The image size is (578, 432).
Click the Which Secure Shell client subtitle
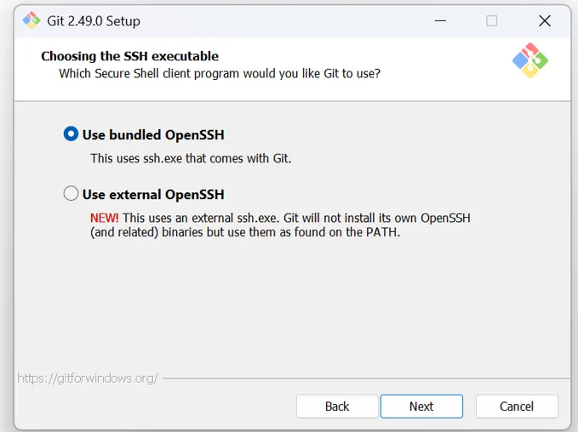(x=220, y=74)
